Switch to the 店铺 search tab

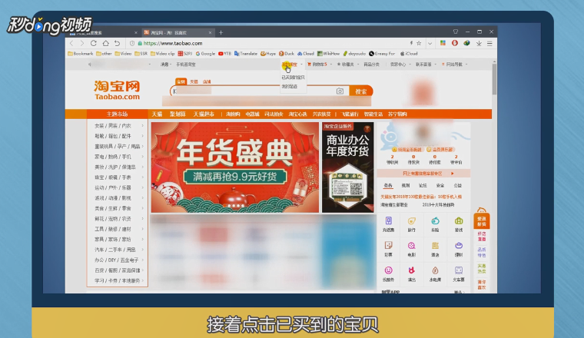pyautogui.click(x=207, y=81)
